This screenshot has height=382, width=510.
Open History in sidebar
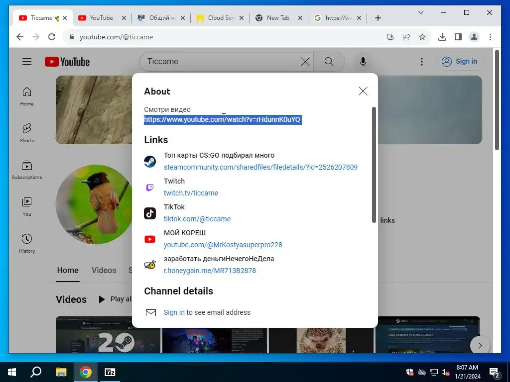[27, 244]
